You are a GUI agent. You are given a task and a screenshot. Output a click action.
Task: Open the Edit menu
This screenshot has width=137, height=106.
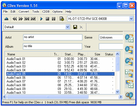pos(13,12)
